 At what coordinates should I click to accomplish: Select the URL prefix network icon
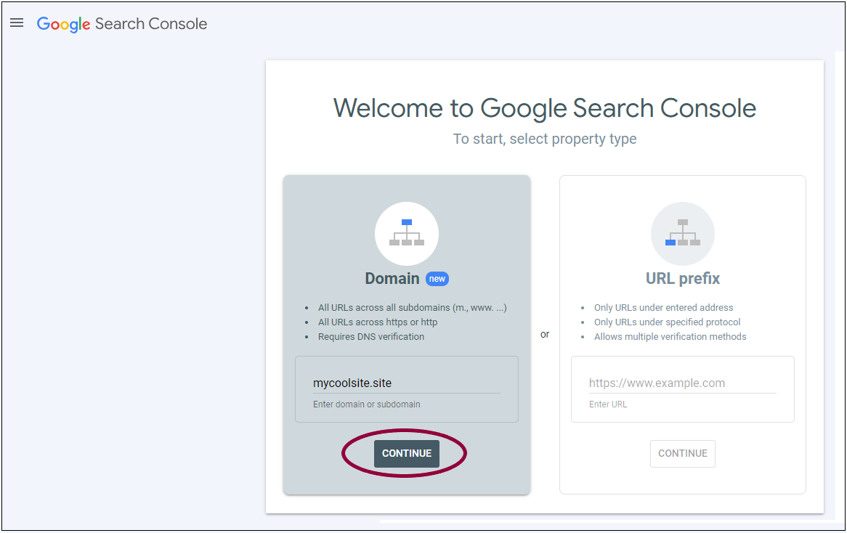click(x=683, y=233)
